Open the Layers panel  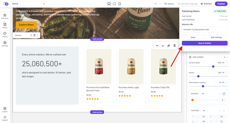5,110
